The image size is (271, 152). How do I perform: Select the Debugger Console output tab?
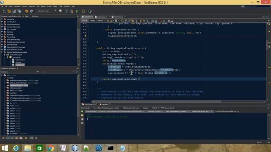click(x=154, y=111)
